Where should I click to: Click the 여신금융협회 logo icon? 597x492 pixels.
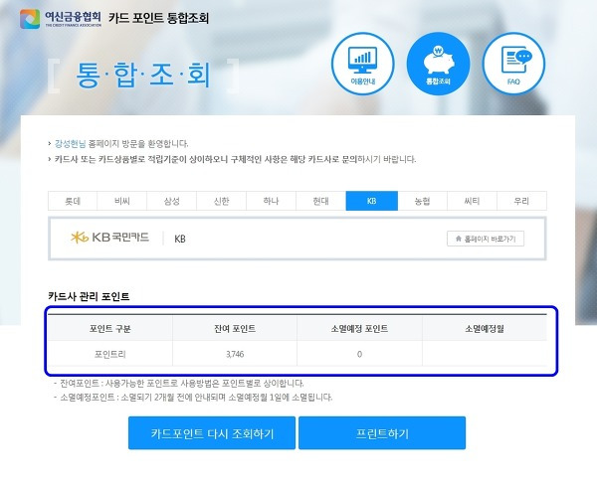tap(30, 19)
